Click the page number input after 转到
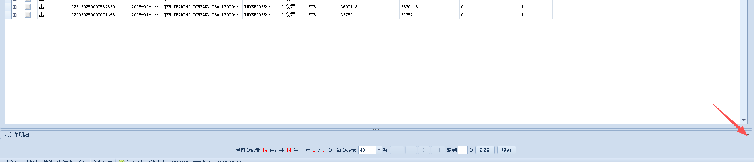This screenshot has width=754, height=162. pyautogui.click(x=463, y=150)
